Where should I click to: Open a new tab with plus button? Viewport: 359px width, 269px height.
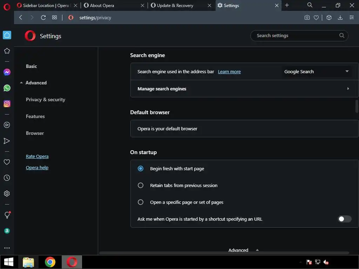click(287, 5)
